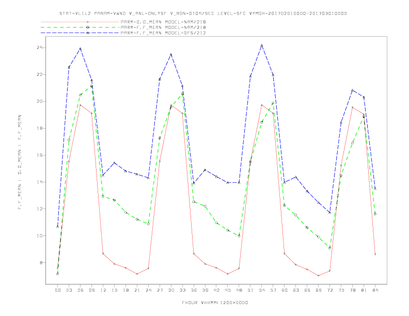Screen dimensions: 409x316
Task: Click x-axis tick label 57
Action: pyautogui.click(x=273, y=290)
